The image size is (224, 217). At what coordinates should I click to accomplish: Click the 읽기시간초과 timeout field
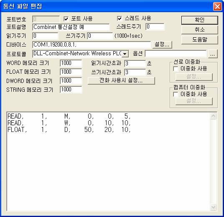135,63
